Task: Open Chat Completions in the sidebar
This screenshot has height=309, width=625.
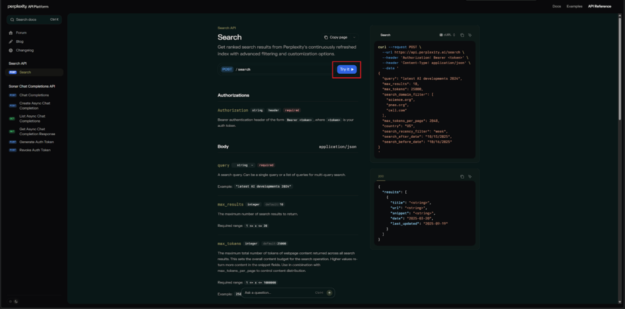Action: 34,95
